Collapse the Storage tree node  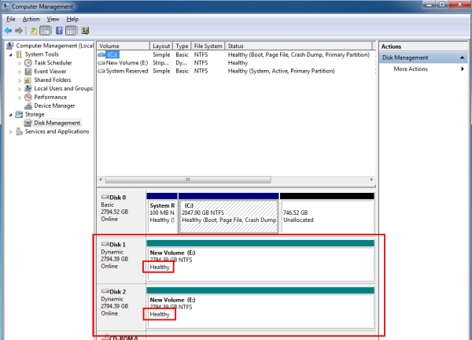11,114
